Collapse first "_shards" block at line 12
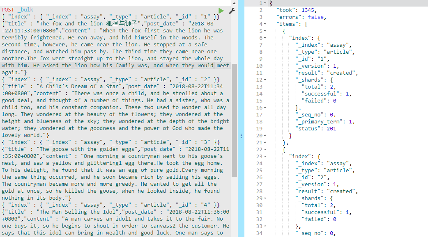The height and width of the screenshot is (237, 428). pyautogui.click(x=265, y=80)
